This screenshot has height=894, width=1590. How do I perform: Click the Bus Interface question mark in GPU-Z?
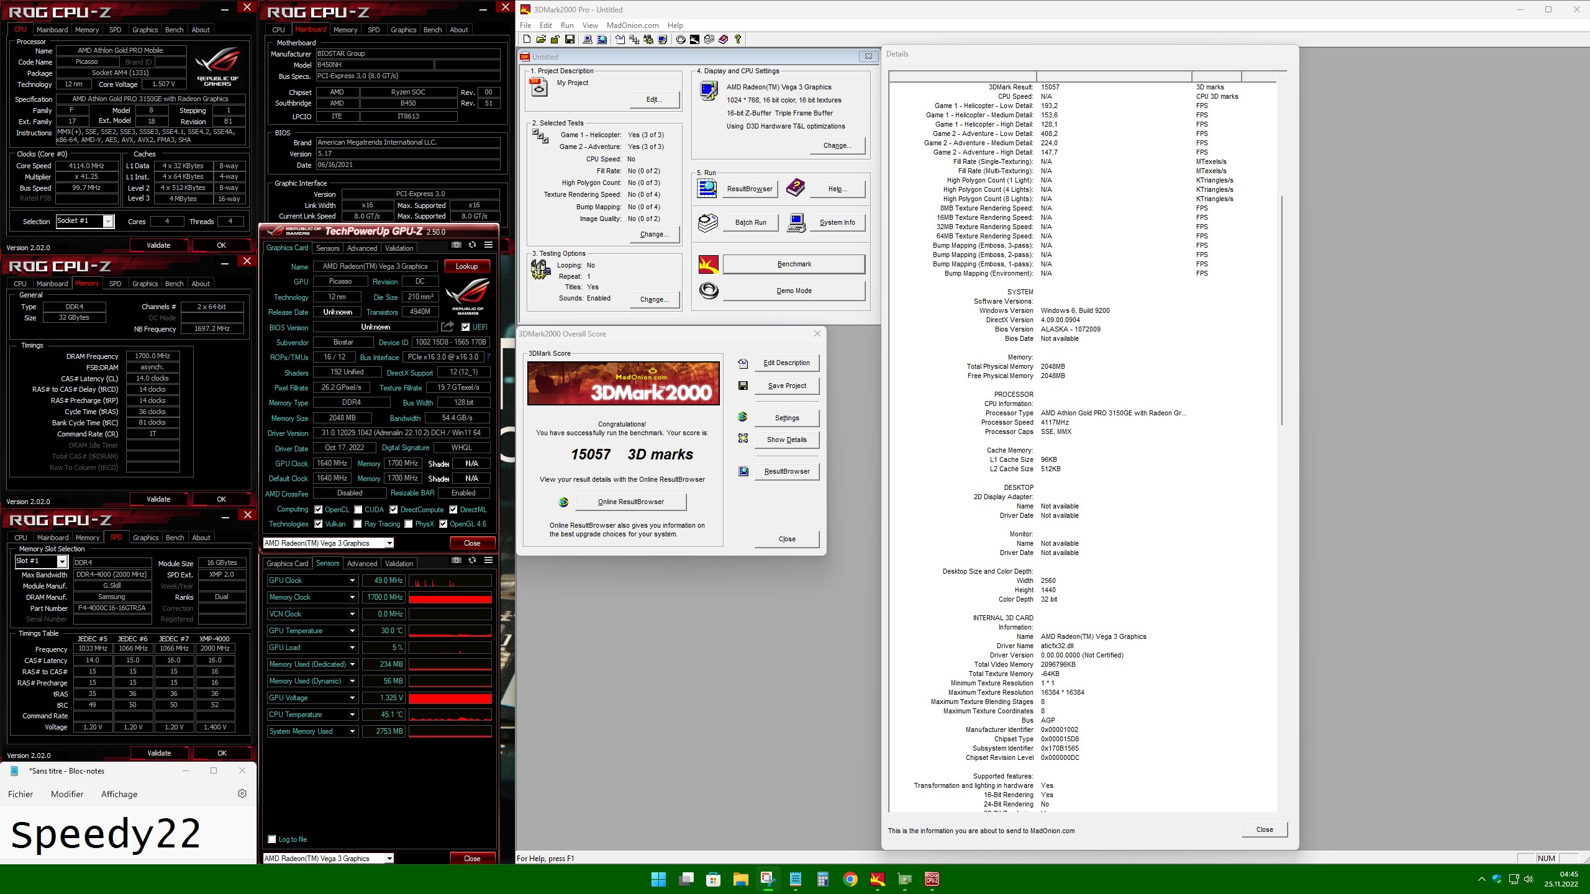(x=489, y=357)
